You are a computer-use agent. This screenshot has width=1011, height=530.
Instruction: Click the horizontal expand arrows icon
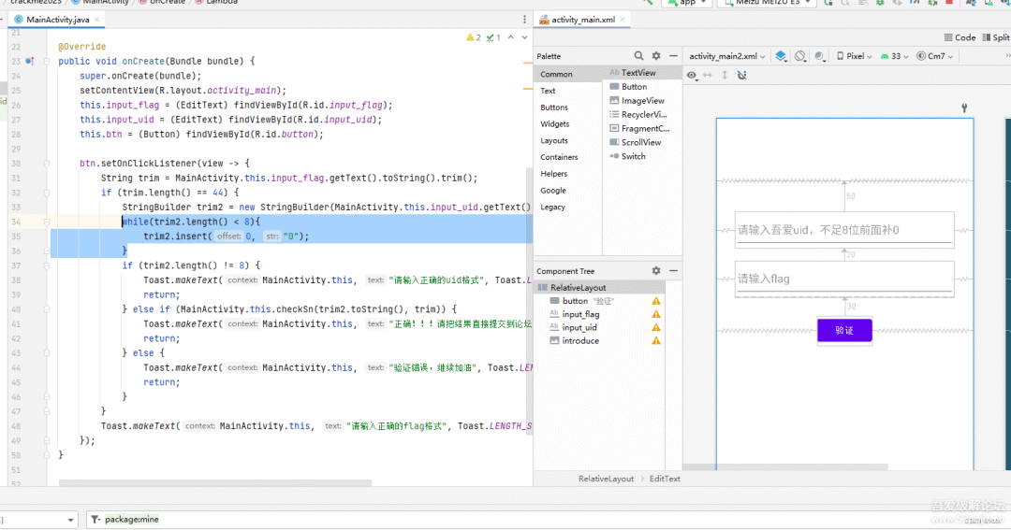coord(708,76)
